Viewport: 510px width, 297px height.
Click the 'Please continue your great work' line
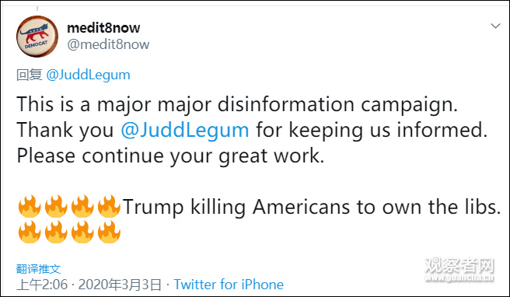pos(170,155)
